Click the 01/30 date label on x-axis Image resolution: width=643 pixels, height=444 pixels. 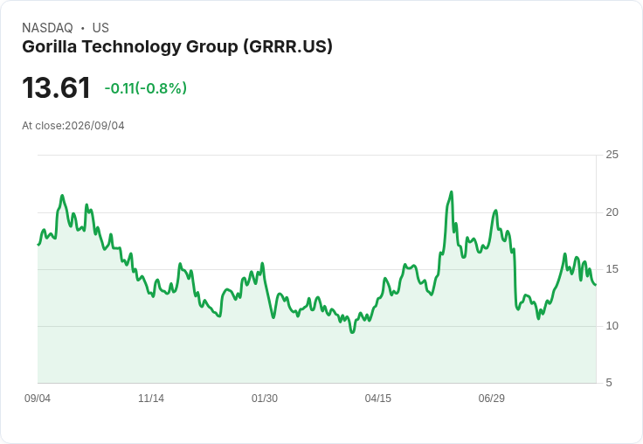point(265,398)
